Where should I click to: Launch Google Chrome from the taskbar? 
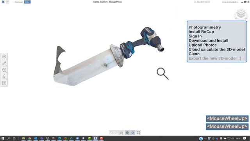click(x=30, y=138)
